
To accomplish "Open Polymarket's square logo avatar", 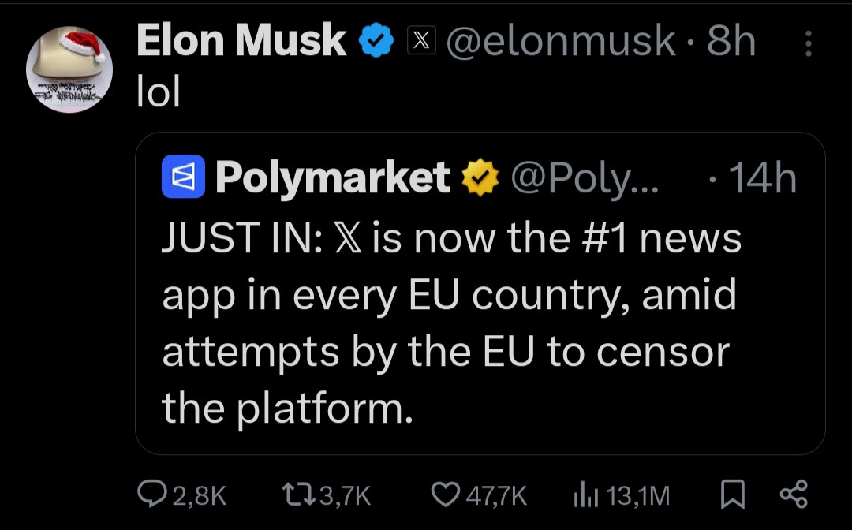I will [x=183, y=177].
